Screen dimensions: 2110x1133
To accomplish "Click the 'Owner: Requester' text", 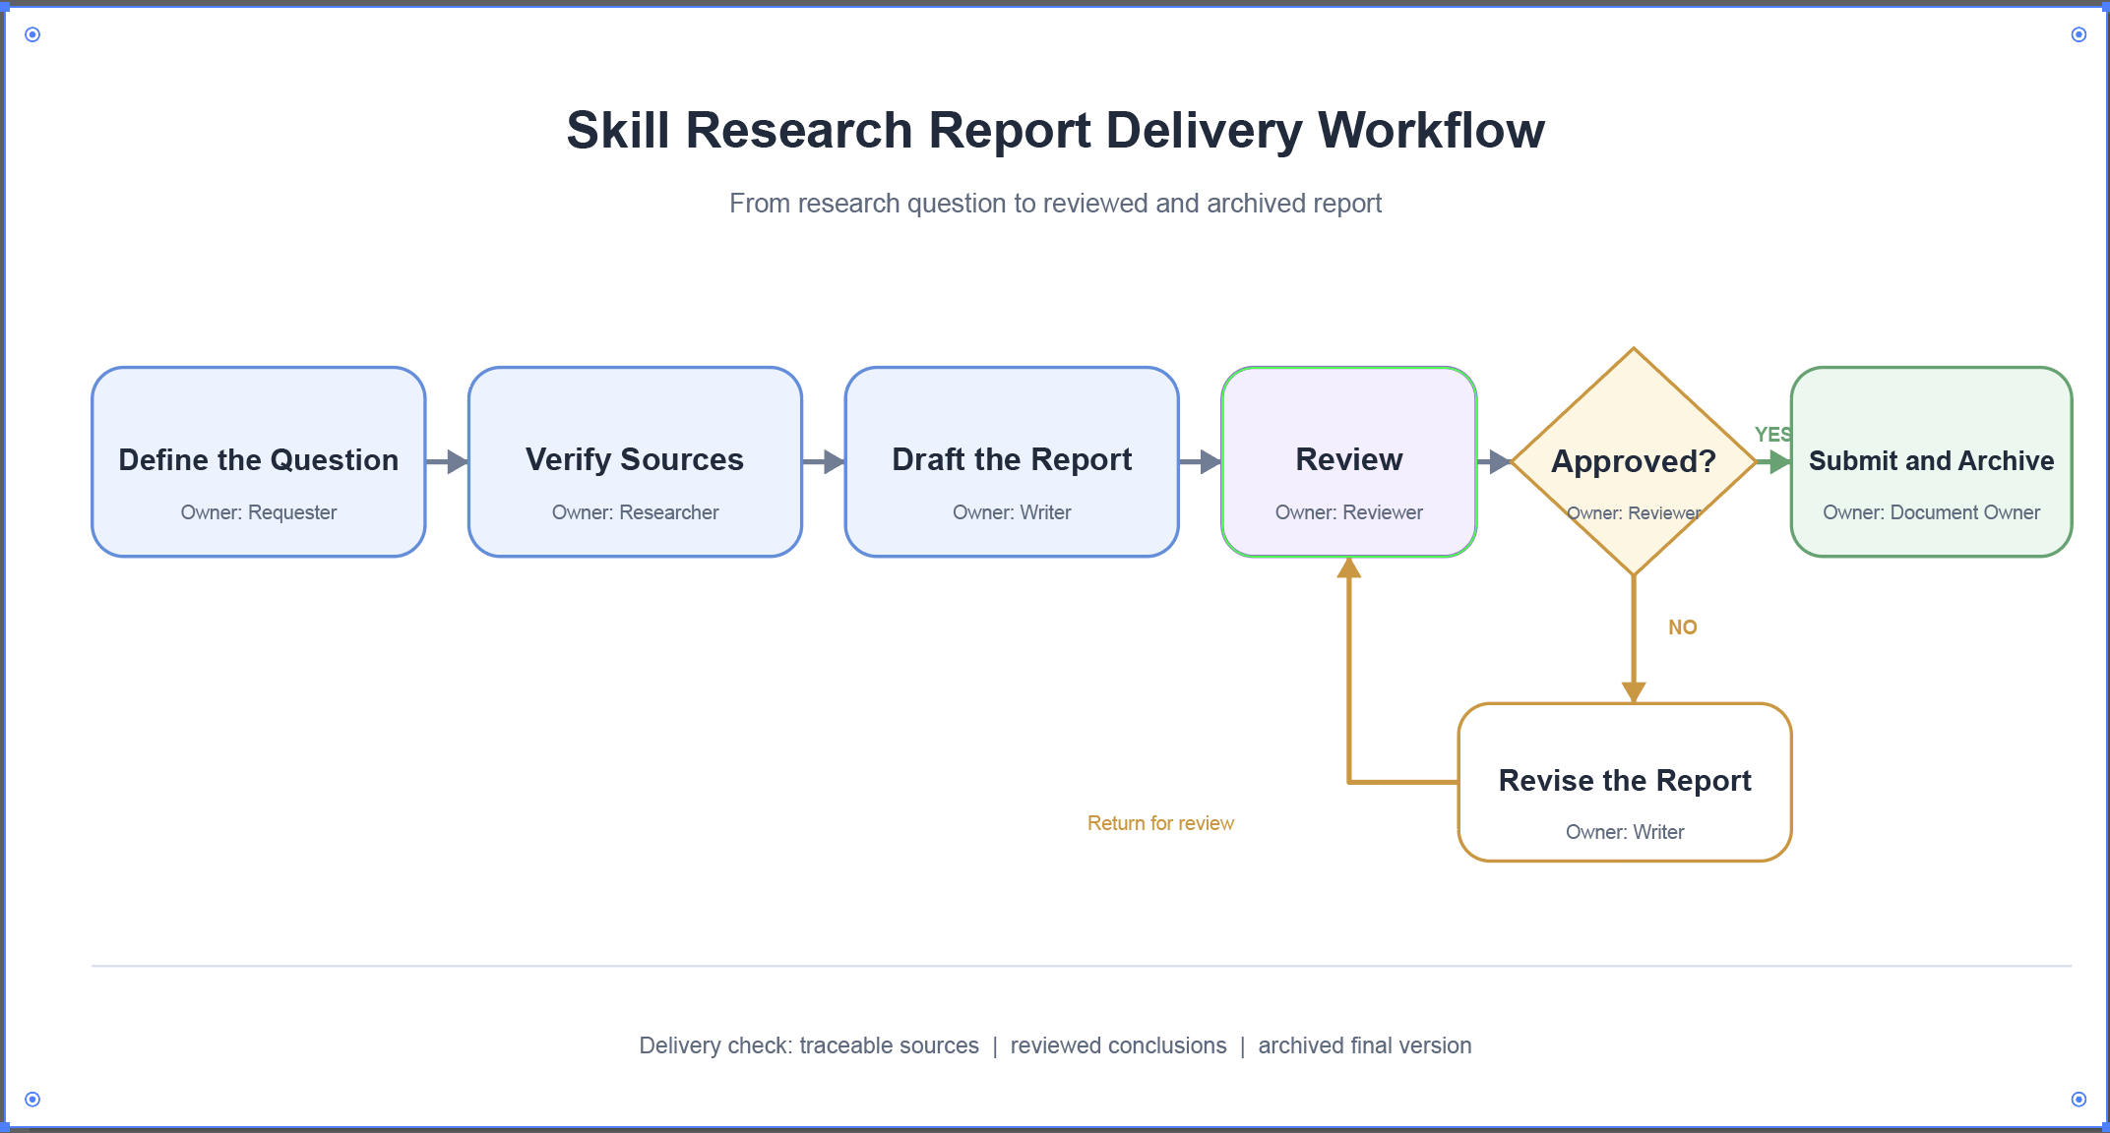I will coord(259,512).
